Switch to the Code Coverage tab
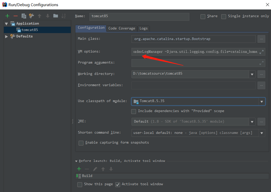The image size is (271, 192). point(122,29)
